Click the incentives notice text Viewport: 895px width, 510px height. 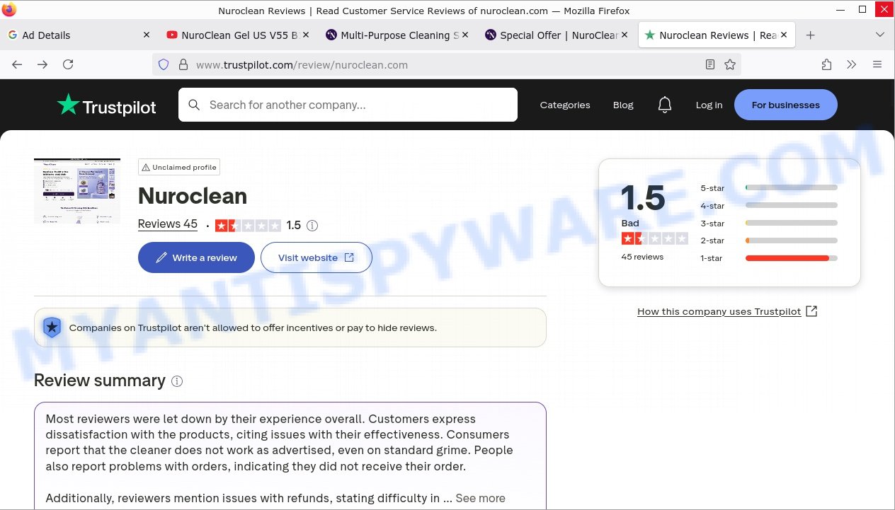pyautogui.click(x=253, y=328)
